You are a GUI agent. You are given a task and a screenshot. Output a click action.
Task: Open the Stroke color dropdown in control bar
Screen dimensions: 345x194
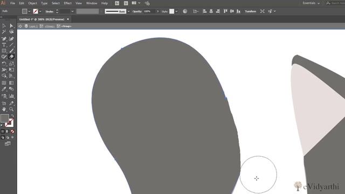point(40,11)
